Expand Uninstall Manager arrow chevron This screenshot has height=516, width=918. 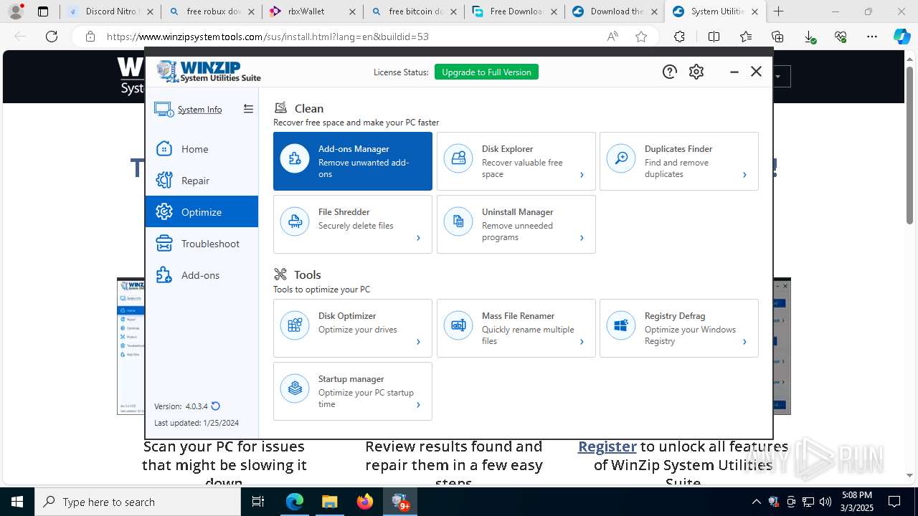[582, 238]
